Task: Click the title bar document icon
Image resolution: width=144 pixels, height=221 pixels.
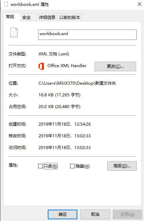Action: [x=6, y=4]
